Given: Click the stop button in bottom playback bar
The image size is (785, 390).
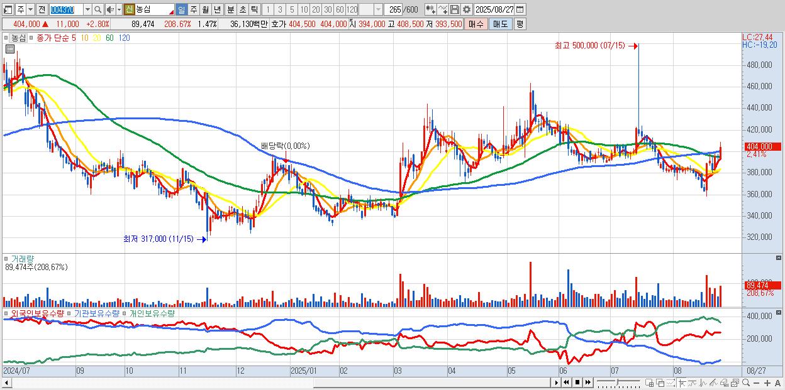Looking at the screenshot, I should pyautogui.click(x=577, y=382).
